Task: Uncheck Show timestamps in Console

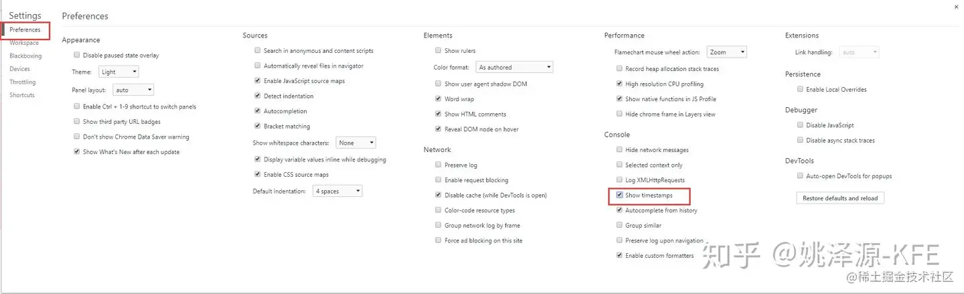Action: 619,196
